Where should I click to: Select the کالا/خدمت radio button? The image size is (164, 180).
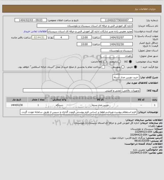(105, 62)
